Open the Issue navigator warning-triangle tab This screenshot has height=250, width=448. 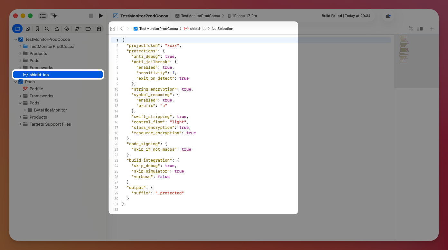(57, 29)
